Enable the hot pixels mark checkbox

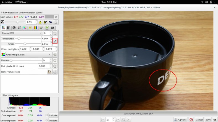(x=17, y=66)
